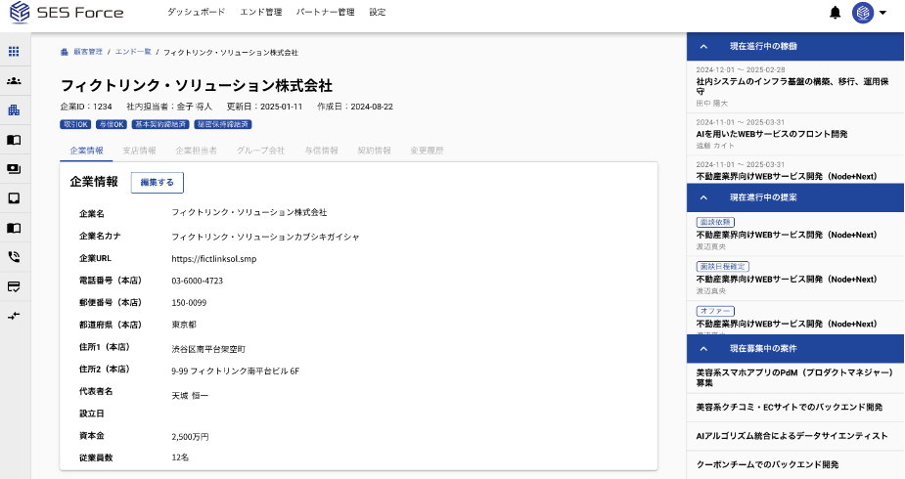Switch to the 与信情報 tab
This screenshot has height=479, width=905.
322,151
